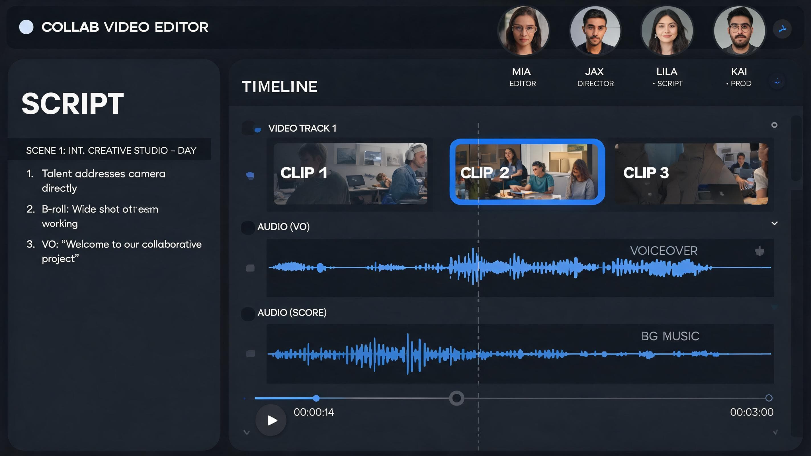Screen dimensions: 811x456
Task: Click script line 'VO: Welcome to our collaborative project'
Action: pyautogui.click(x=122, y=251)
